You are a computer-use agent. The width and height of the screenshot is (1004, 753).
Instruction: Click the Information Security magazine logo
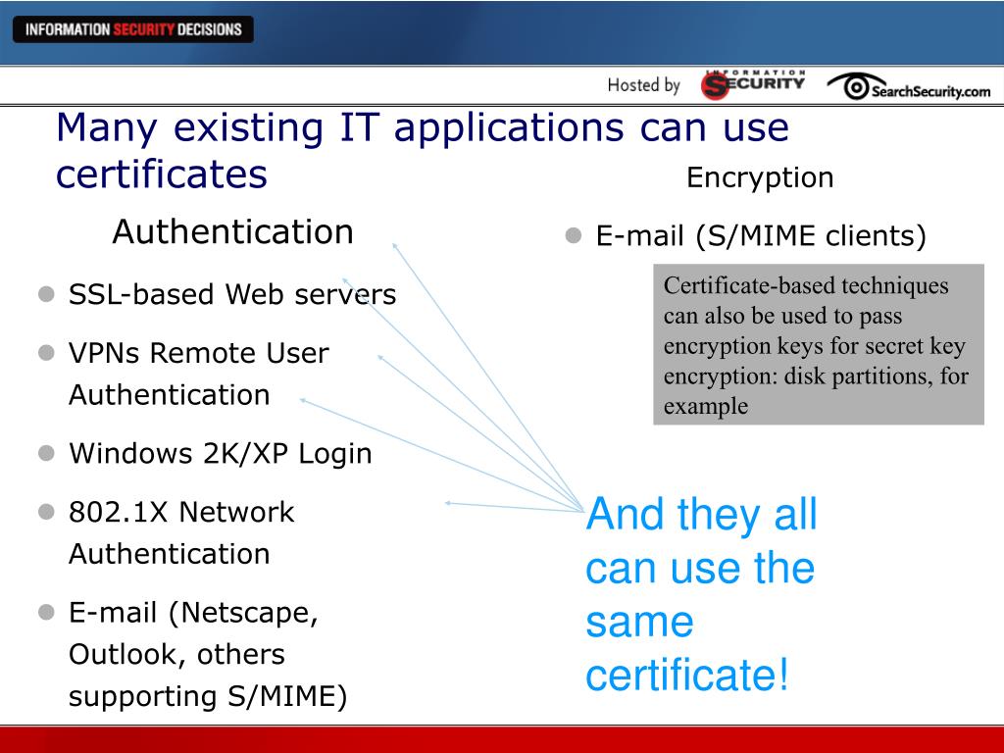753,84
